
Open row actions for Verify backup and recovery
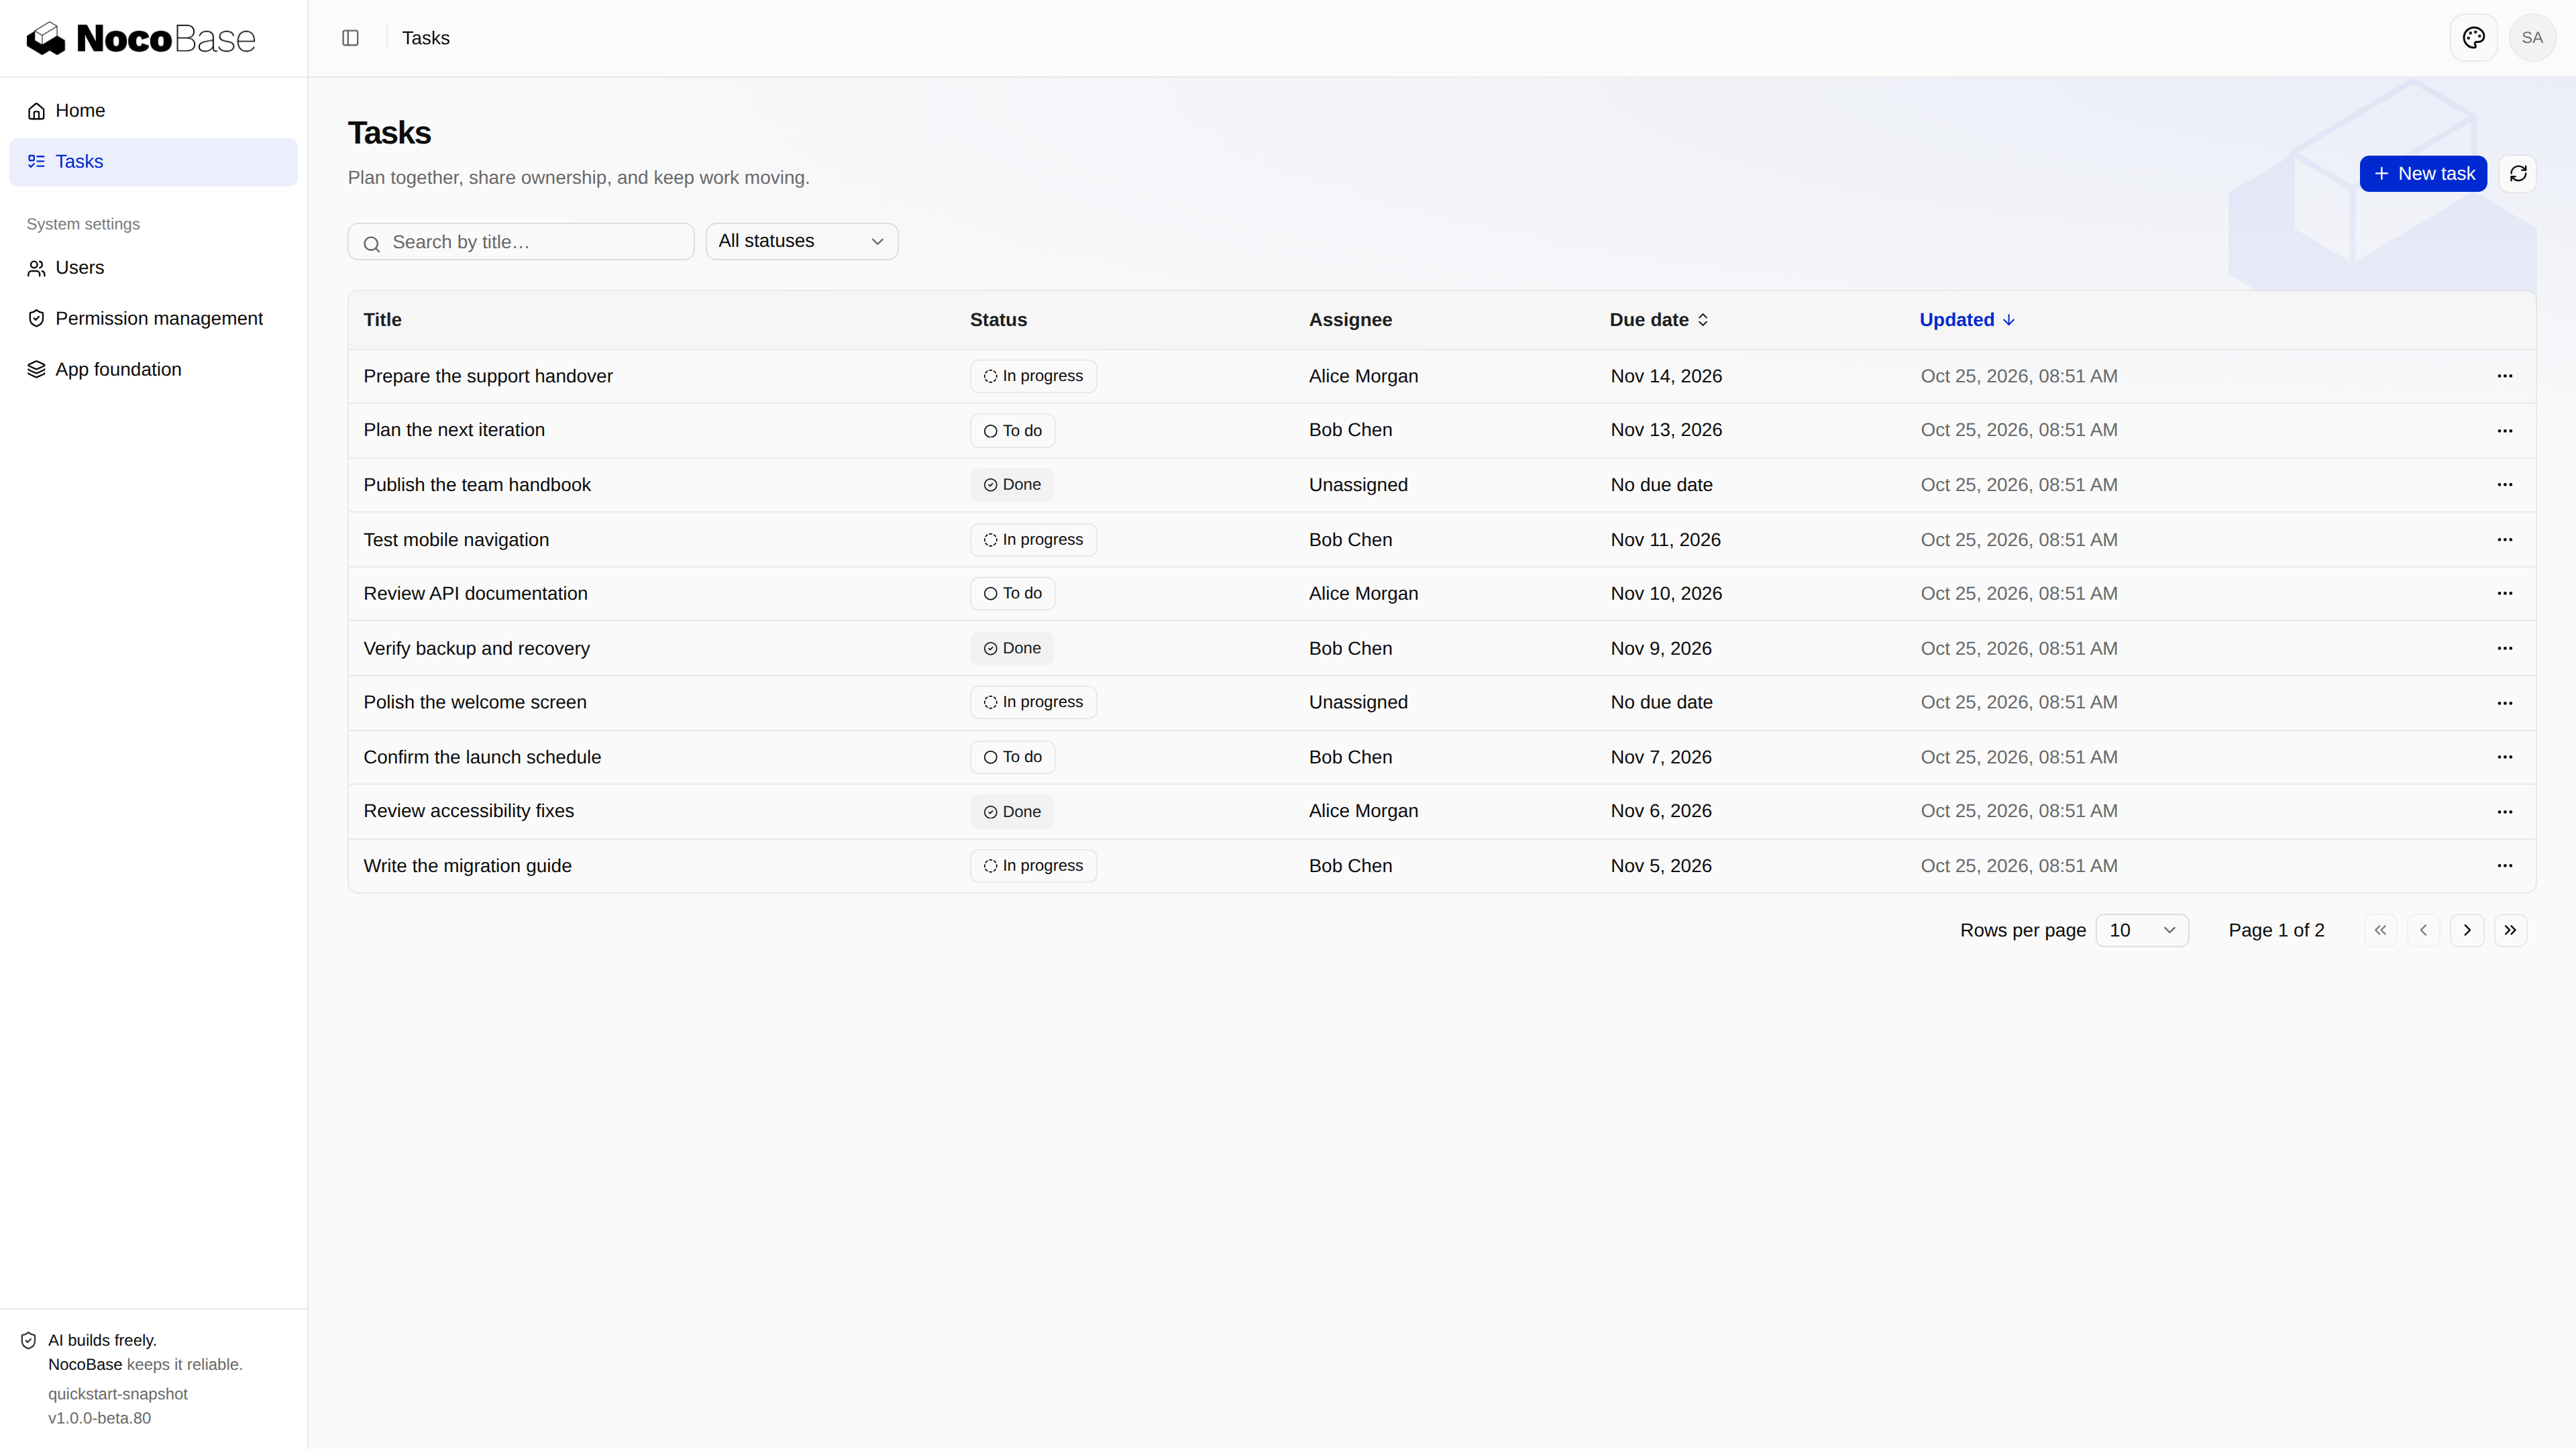click(2504, 648)
